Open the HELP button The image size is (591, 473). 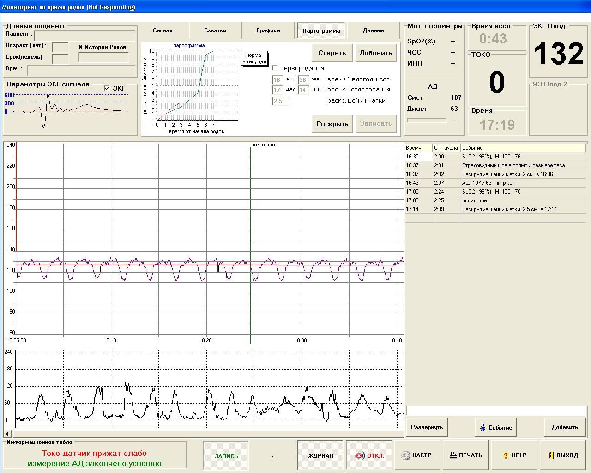(x=514, y=455)
